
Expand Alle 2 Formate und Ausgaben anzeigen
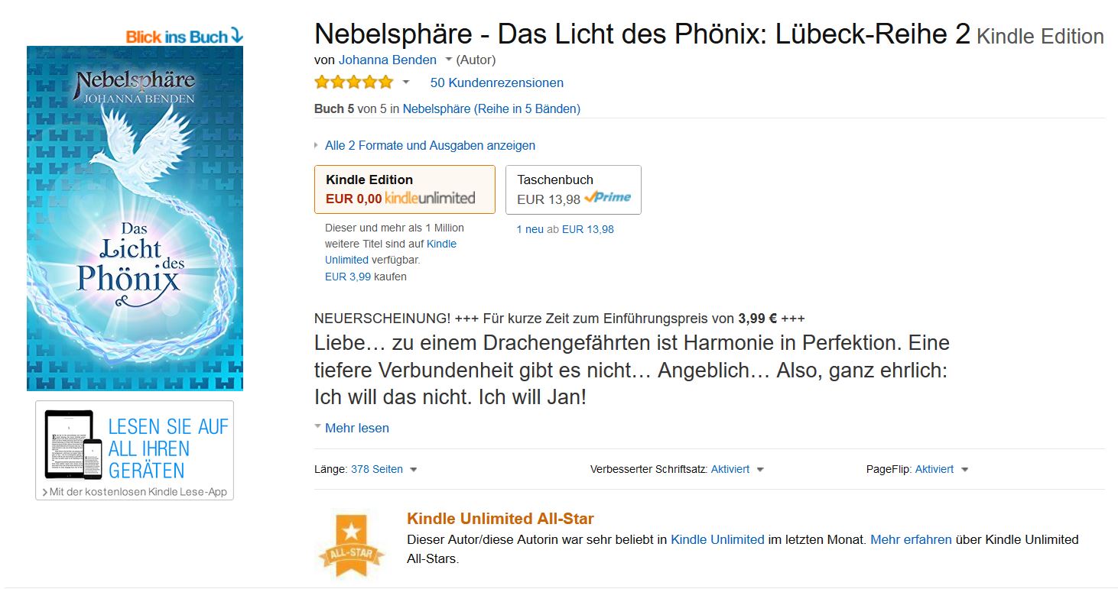429,145
